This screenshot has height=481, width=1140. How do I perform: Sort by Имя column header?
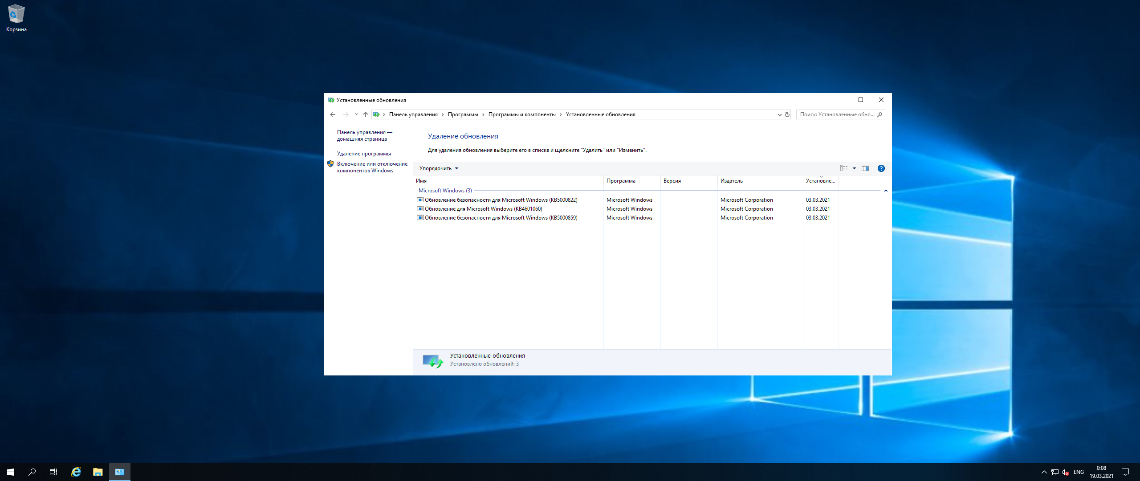[508, 181]
